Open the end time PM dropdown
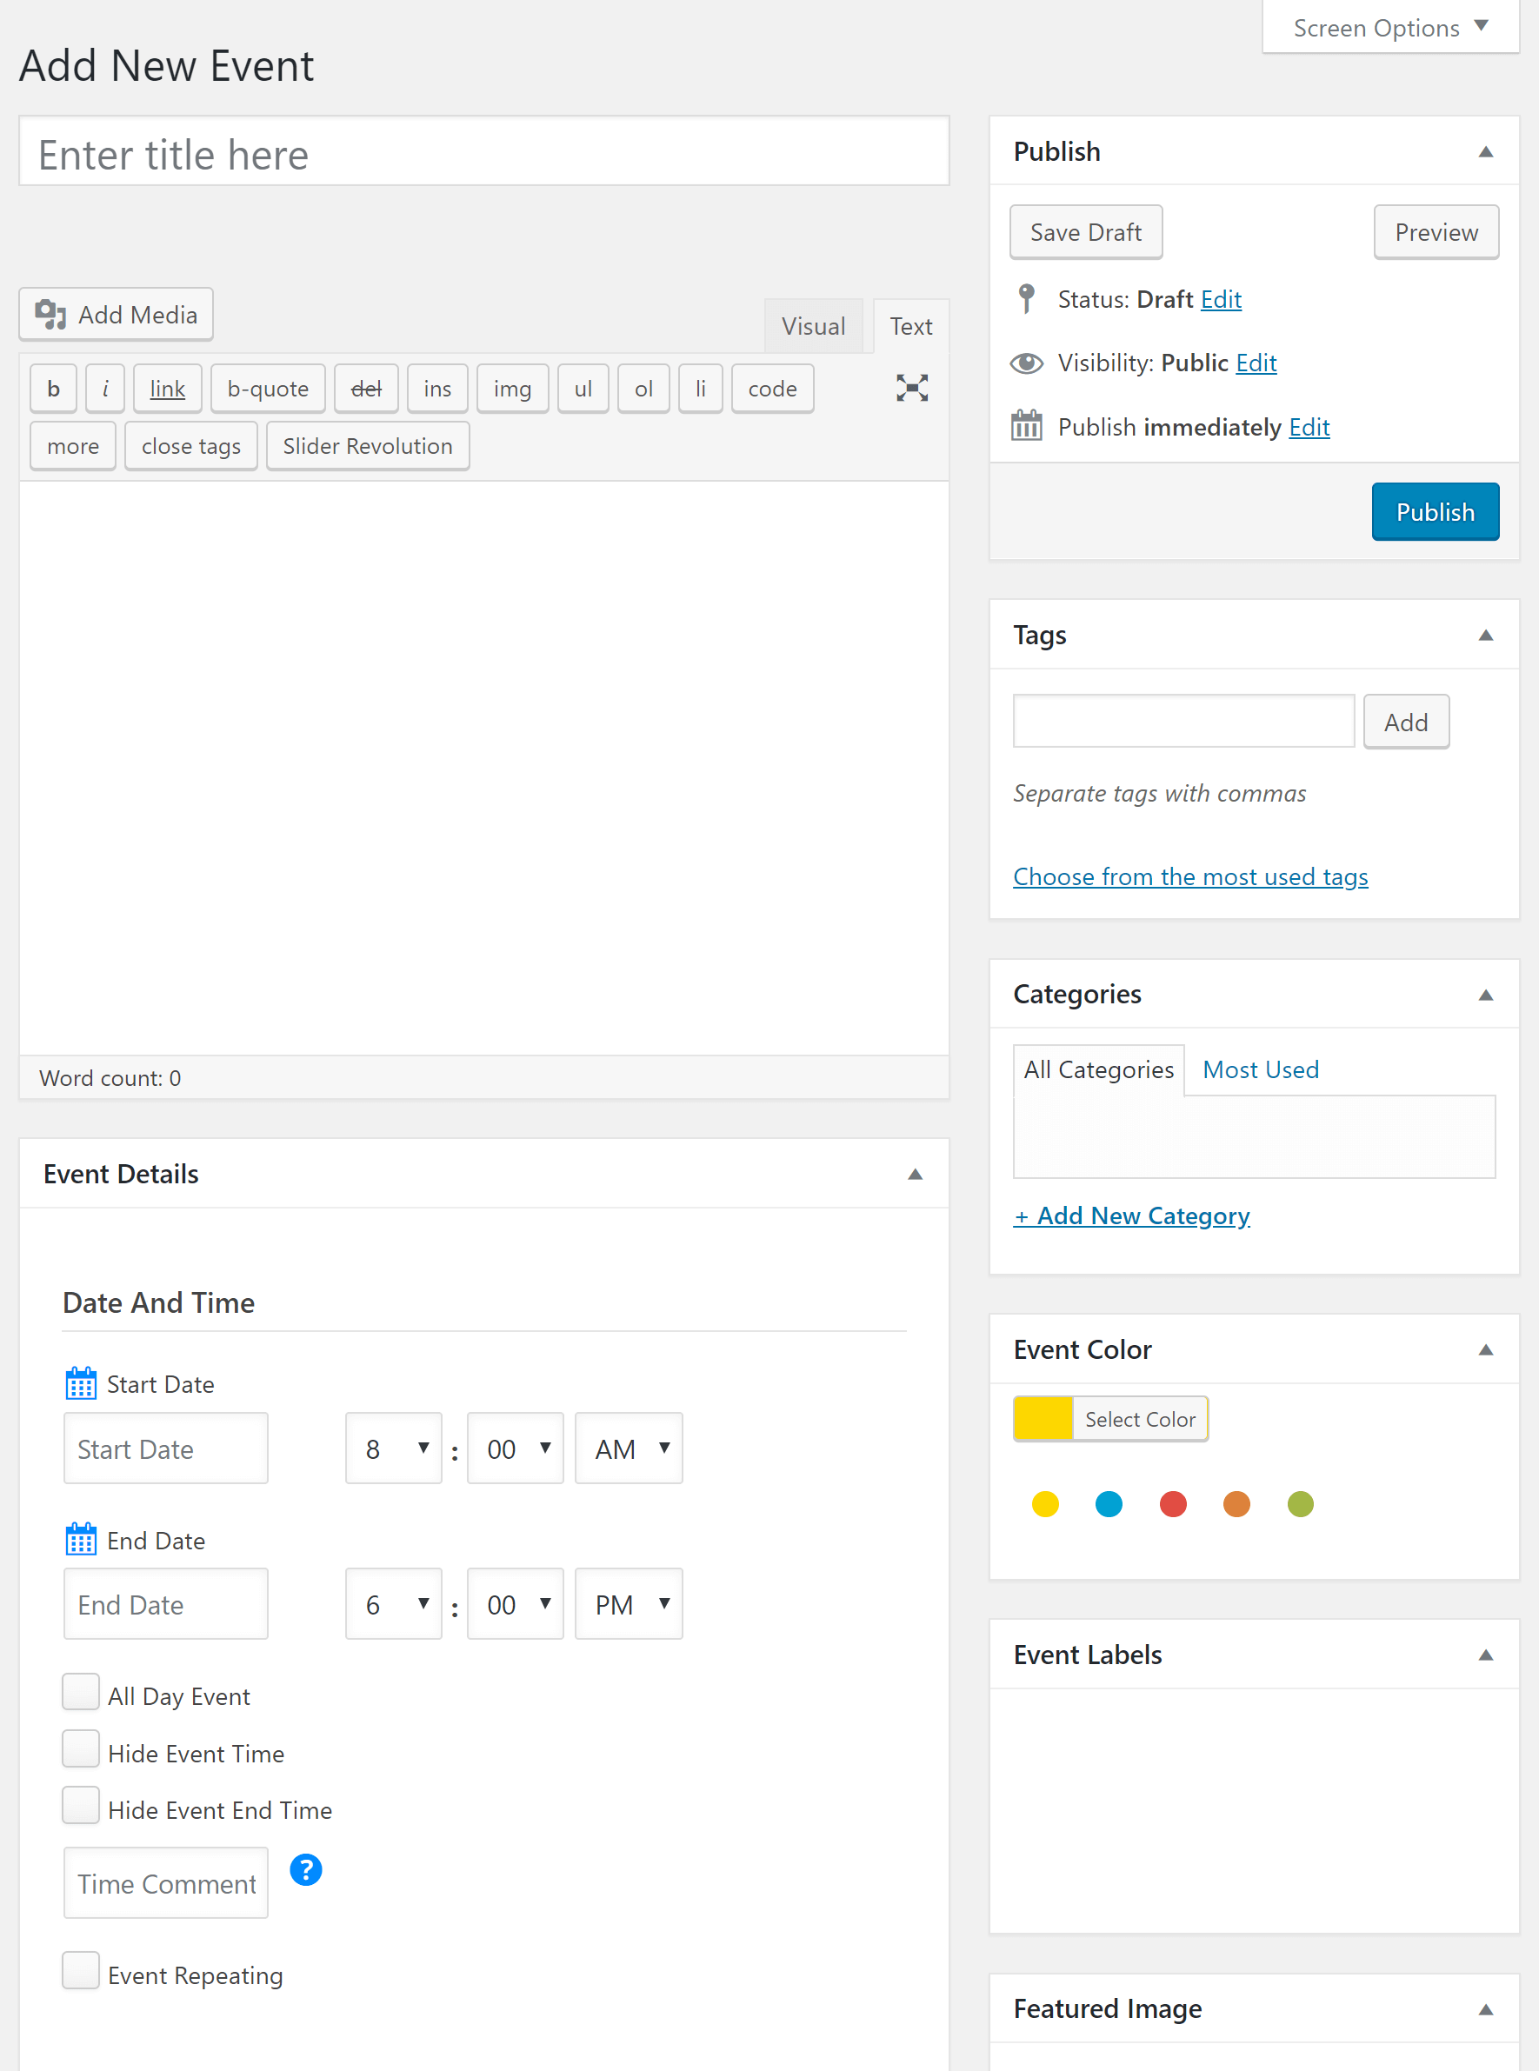This screenshot has height=2071, width=1539. tap(629, 1604)
